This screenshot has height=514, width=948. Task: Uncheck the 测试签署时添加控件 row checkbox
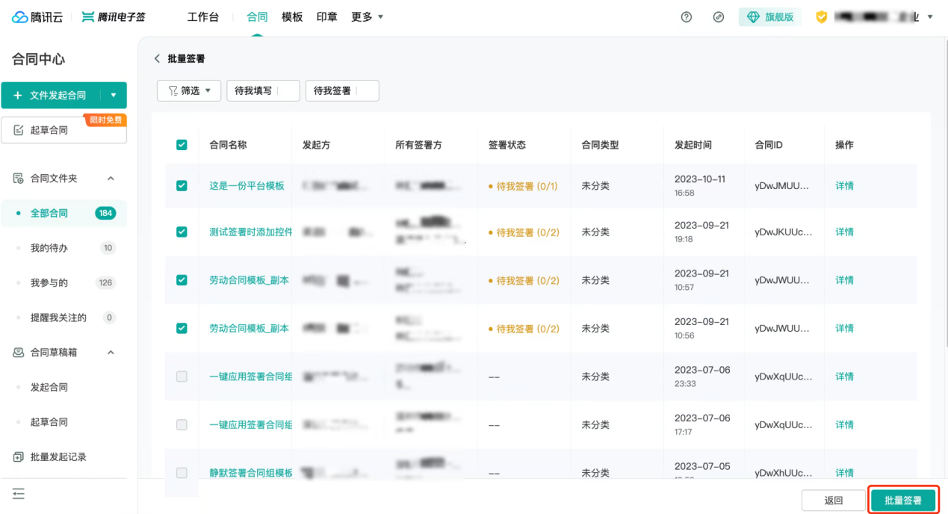click(x=182, y=232)
